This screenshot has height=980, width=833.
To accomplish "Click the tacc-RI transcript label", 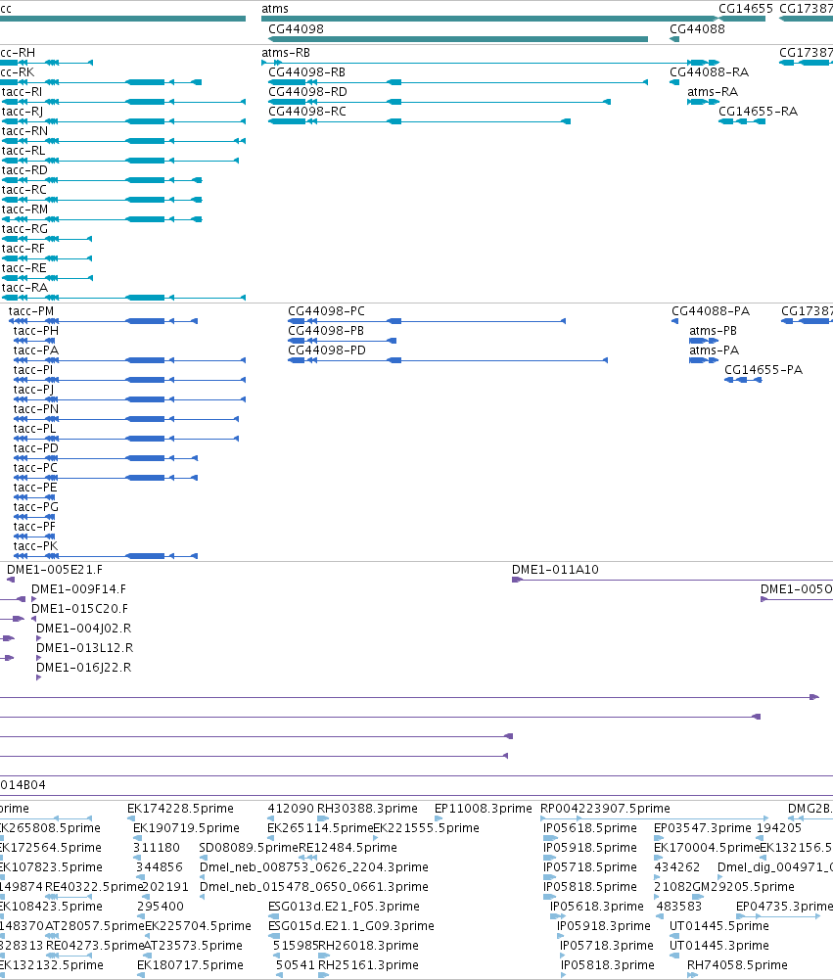I will [23, 92].
